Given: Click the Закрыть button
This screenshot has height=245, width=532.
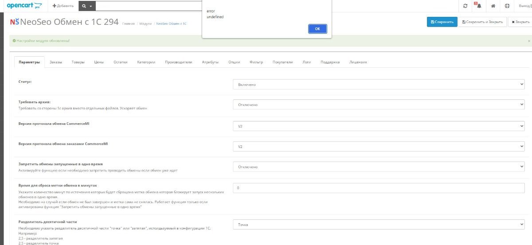Looking at the screenshot, I should (520, 22).
